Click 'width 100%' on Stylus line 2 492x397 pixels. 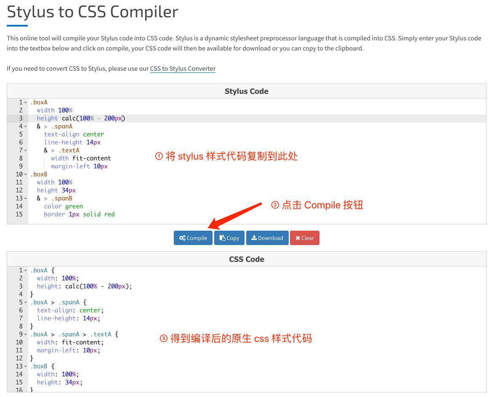coord(55,110)
